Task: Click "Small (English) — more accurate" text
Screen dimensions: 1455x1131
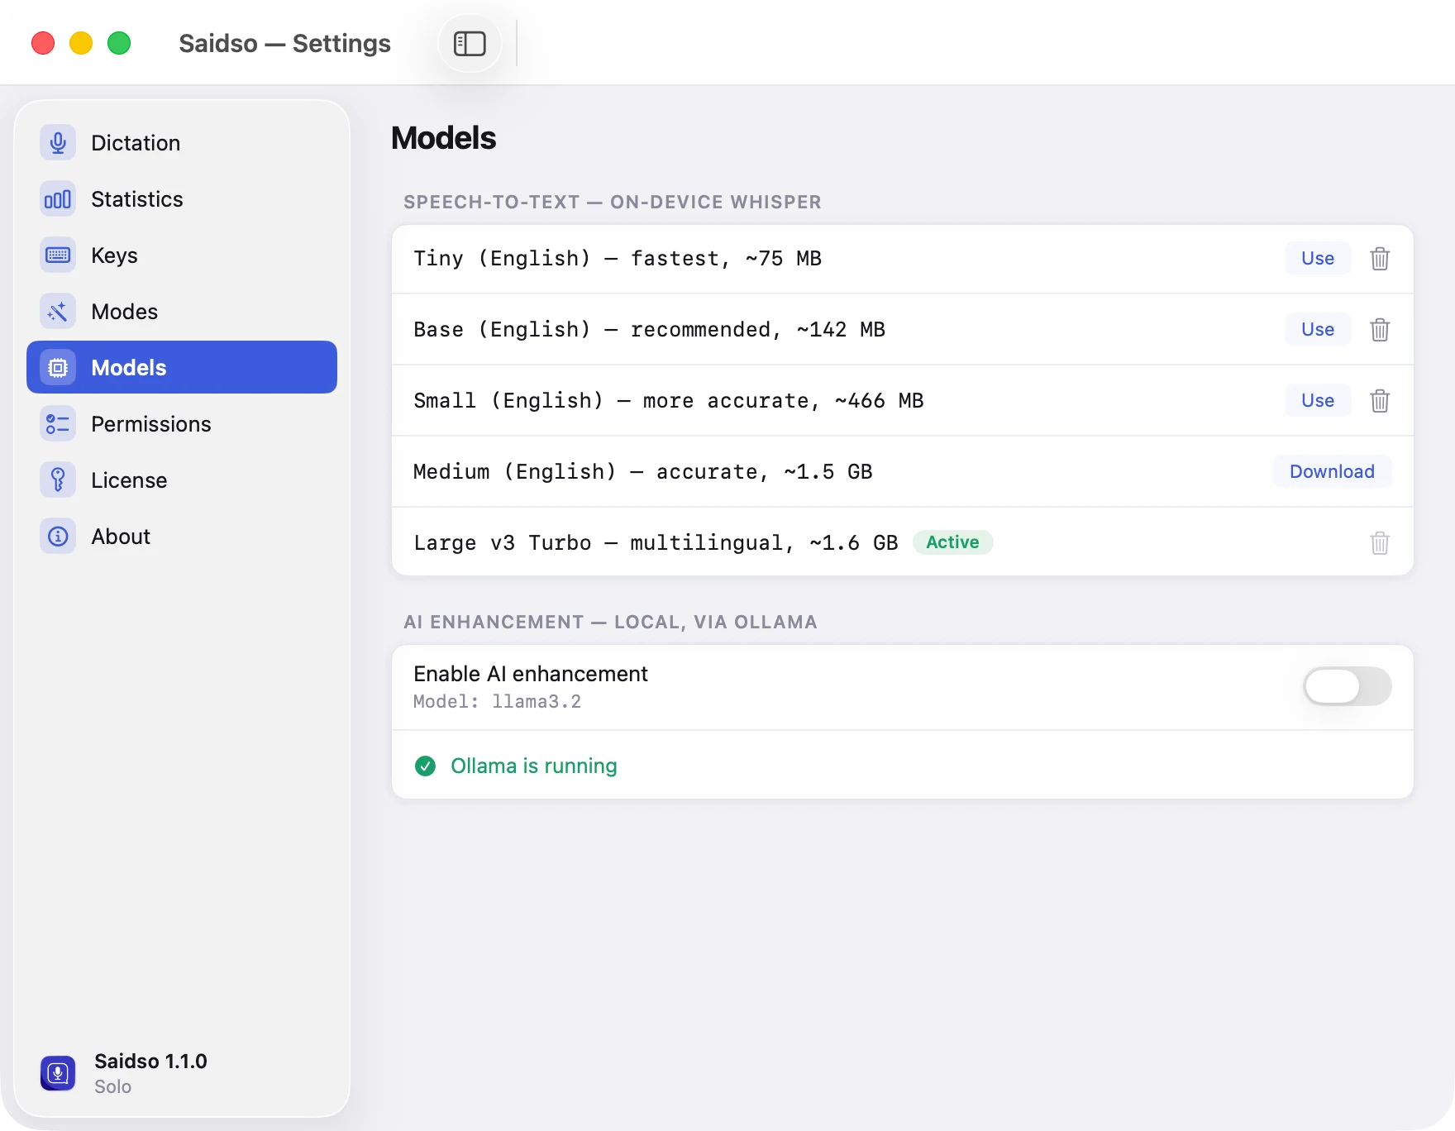Action: 617,401
